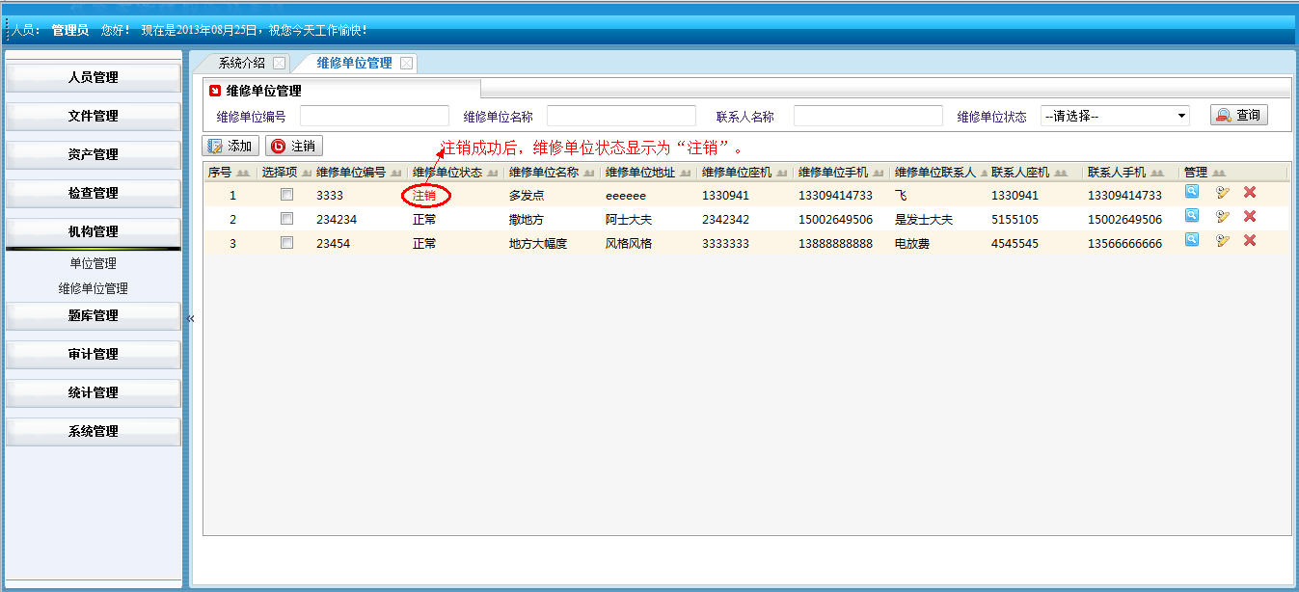Viewport: 1299px width, 592px height.
Task: Tick the checkbox for row 234234
Action: (x=286, y=219)
